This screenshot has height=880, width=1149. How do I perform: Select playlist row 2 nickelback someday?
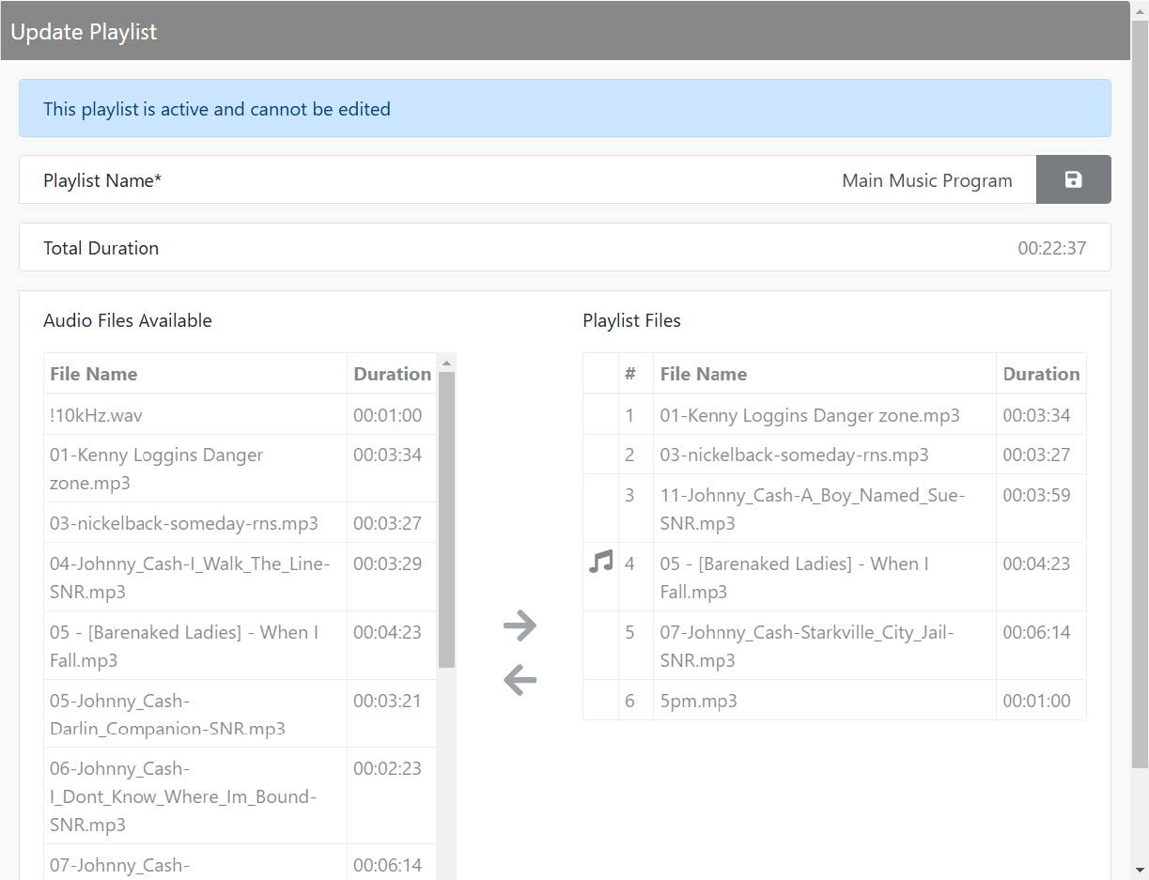point(834,454)
